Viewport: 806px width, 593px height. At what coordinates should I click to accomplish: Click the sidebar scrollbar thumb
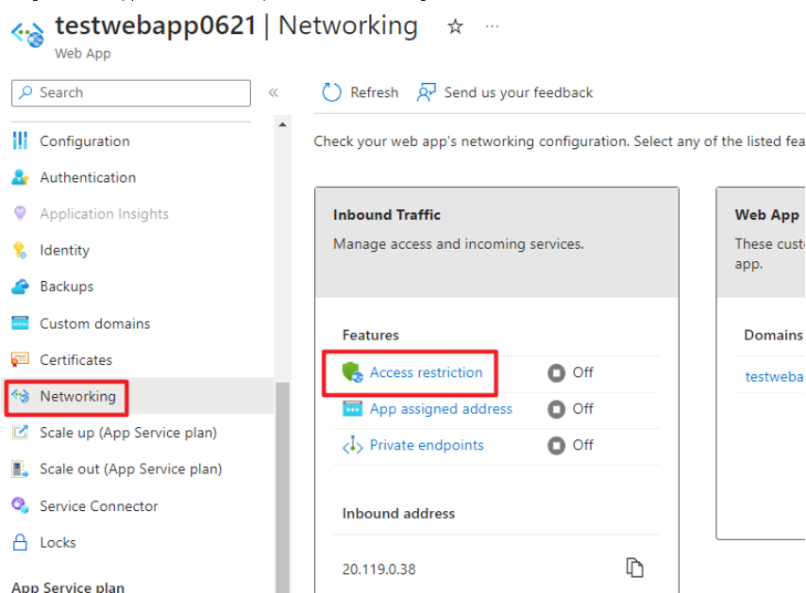282,487
